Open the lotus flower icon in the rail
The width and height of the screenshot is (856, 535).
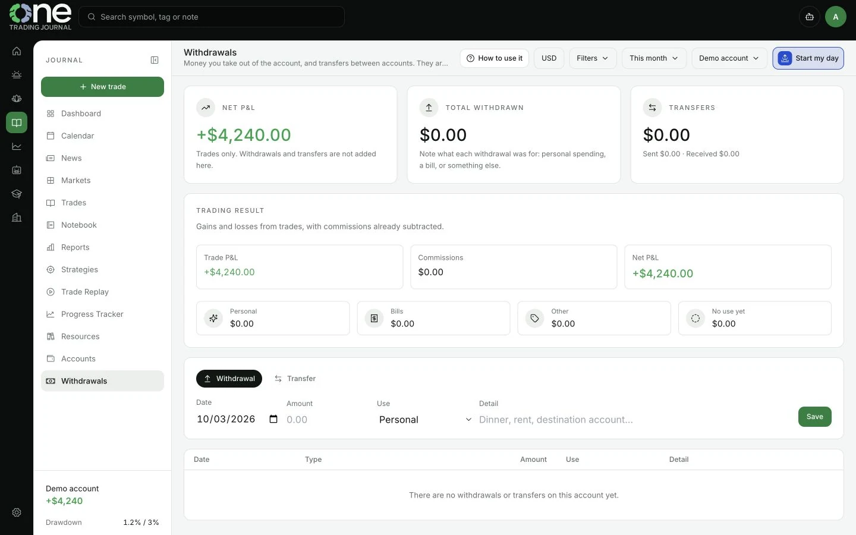coord(17,99)
